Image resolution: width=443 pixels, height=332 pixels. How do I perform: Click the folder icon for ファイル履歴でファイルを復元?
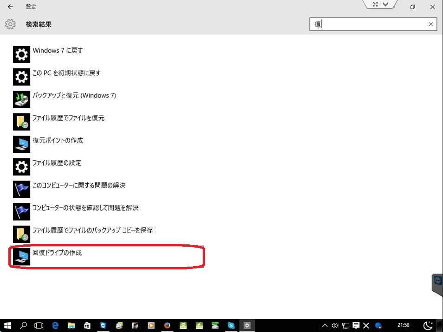(21, 121)
